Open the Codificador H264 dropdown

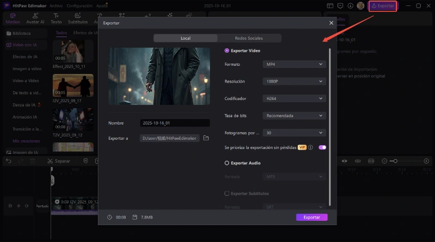click(294, 98)
